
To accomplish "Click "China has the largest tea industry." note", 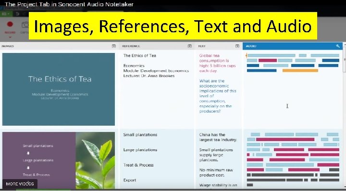I will pyautogui.click(x=218, y=137).
